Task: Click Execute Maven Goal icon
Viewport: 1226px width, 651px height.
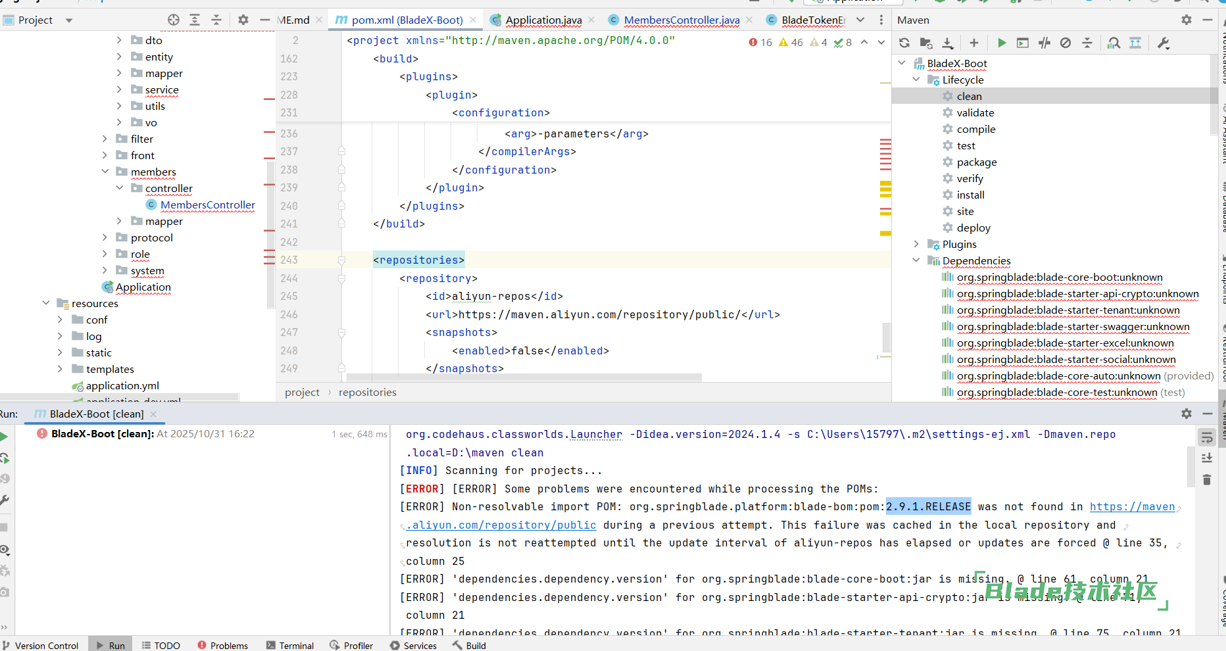Action: (1023, 43)
